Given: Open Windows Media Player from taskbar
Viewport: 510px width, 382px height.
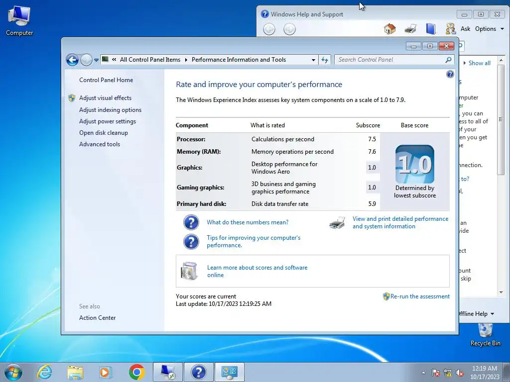Looking at the screenshot, I should coord(105,372).
